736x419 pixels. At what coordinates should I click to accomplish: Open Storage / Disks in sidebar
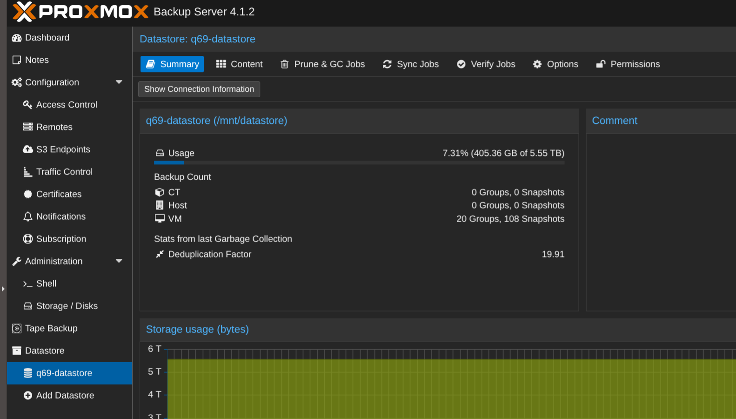[67, 306]
